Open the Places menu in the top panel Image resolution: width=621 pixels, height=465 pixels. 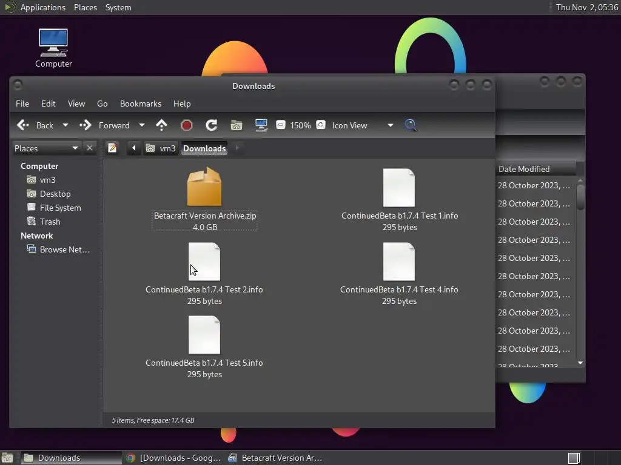point(85,7)
